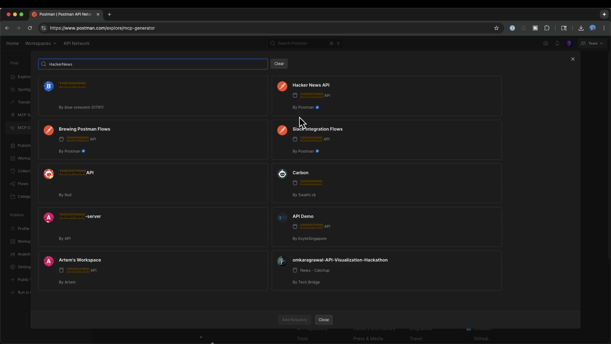Click the Slack Integration Flows logo icon
611x344 pixels.
pyautogui.click(x=282, y=130)
